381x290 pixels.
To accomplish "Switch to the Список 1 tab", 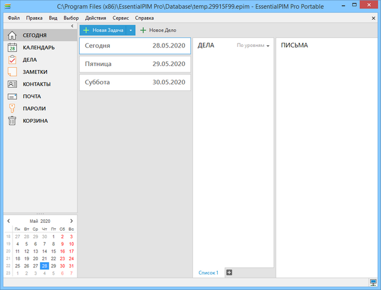I will (208, 273).
